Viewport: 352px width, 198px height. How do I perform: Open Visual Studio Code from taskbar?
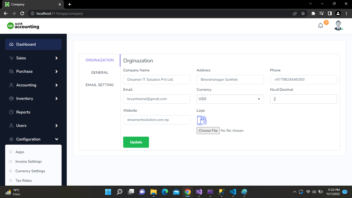click(233, 192)
